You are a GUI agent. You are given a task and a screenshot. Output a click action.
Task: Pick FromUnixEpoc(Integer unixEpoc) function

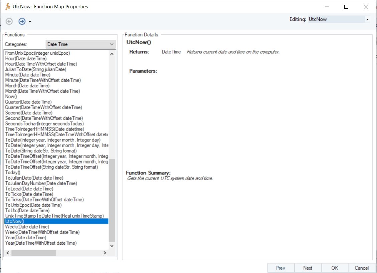[x=37, y=53]
